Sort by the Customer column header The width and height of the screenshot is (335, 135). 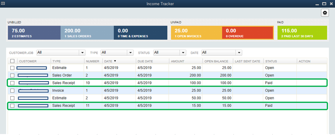28,61
